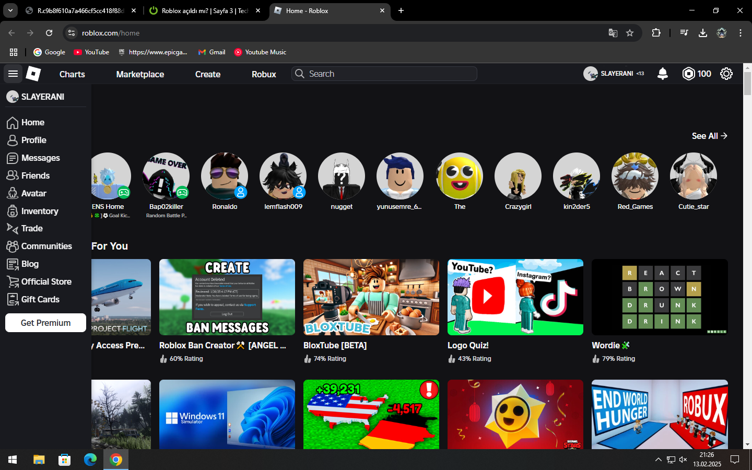Screen dimensions: 752x470
Task: Open the epicgames bookmark
Action: coord(152,52)
